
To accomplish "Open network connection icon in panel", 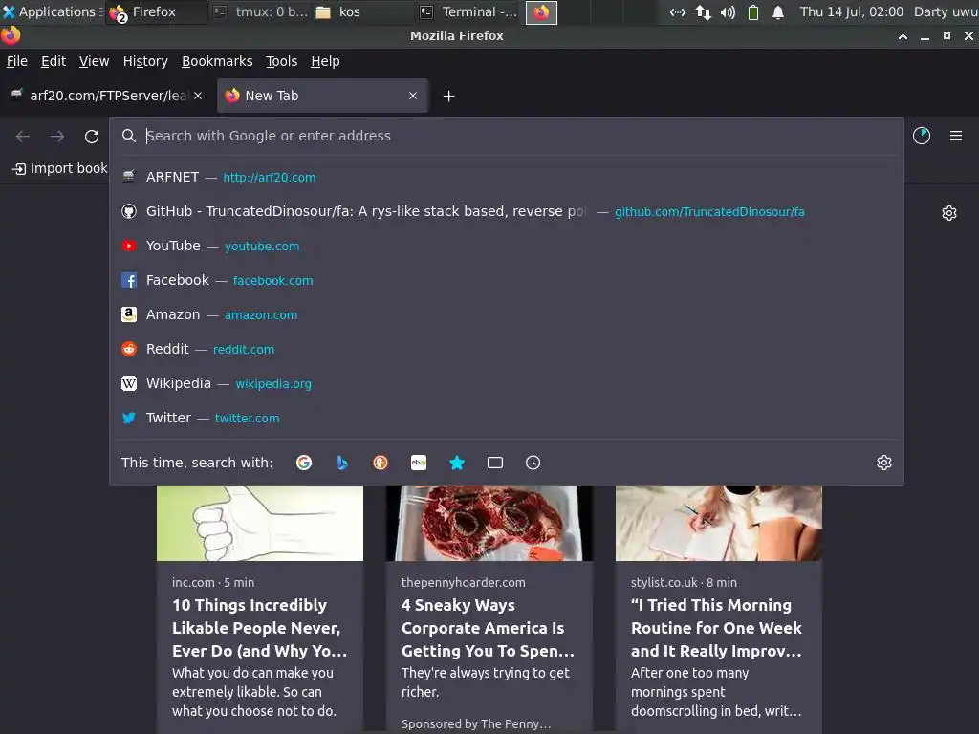I will 703,11.
